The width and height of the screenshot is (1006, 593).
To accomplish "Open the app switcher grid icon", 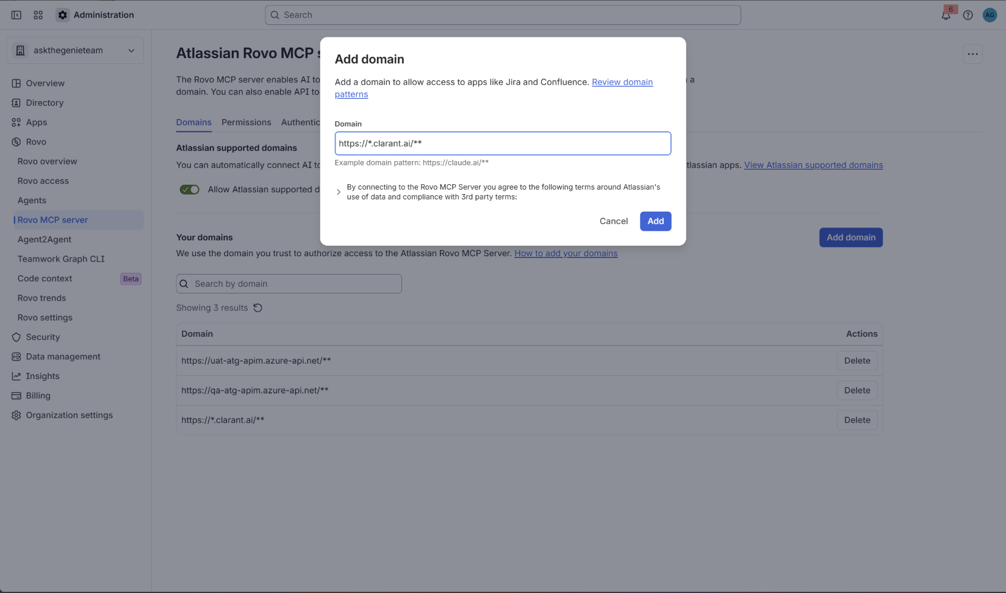I will click(x=38, y=15).
